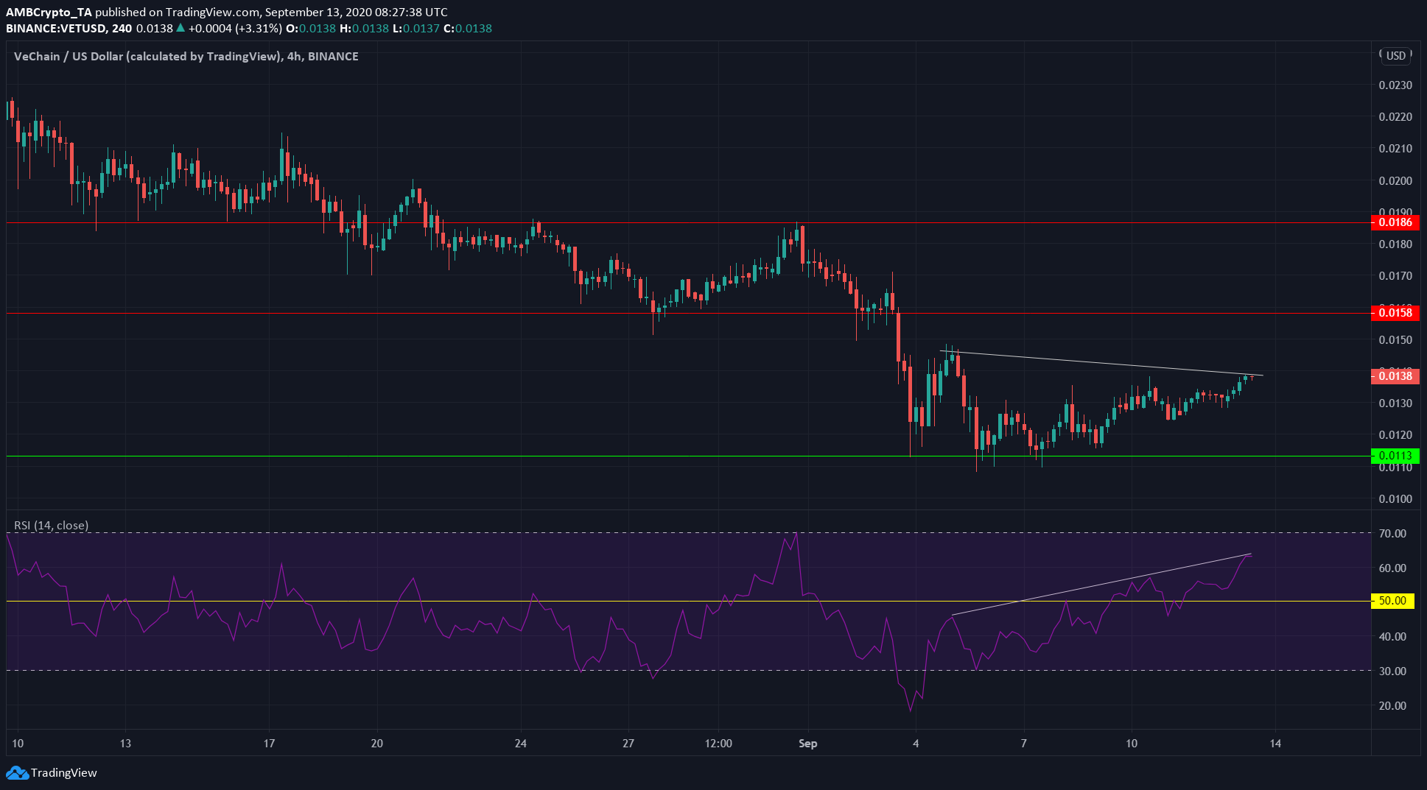Select the RSI (14, close) indicator legend

pos(52,526)
